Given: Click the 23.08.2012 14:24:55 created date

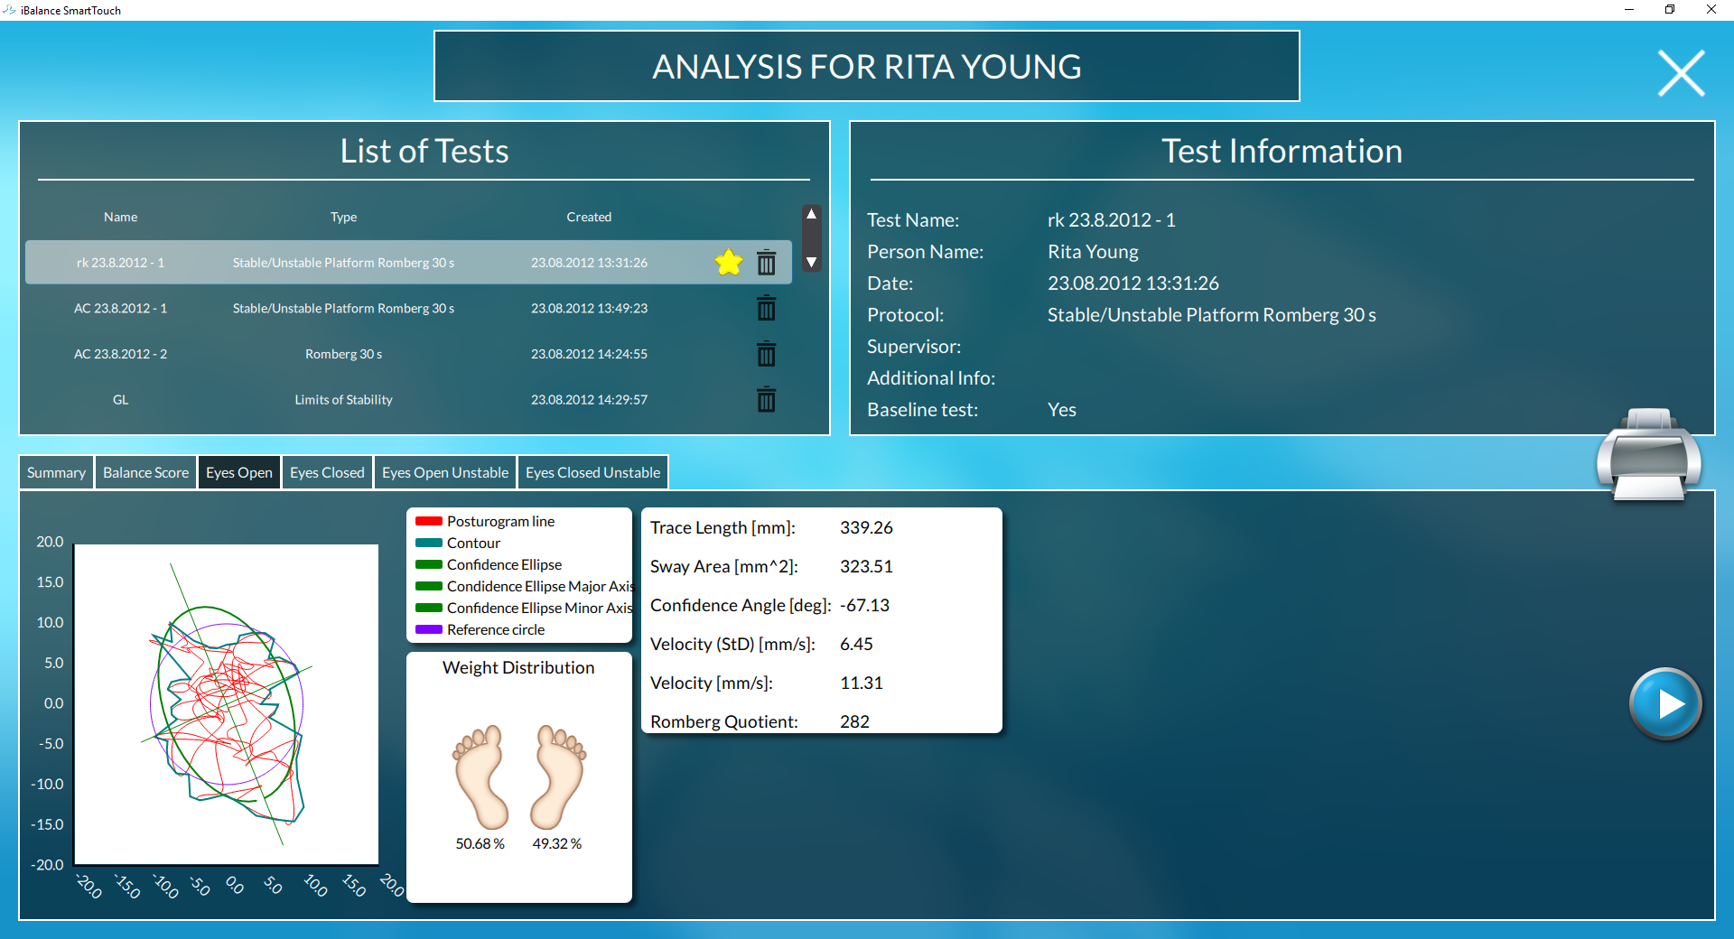Looking at the screenshot, I should pyautogui.click(x=589, y=354).
